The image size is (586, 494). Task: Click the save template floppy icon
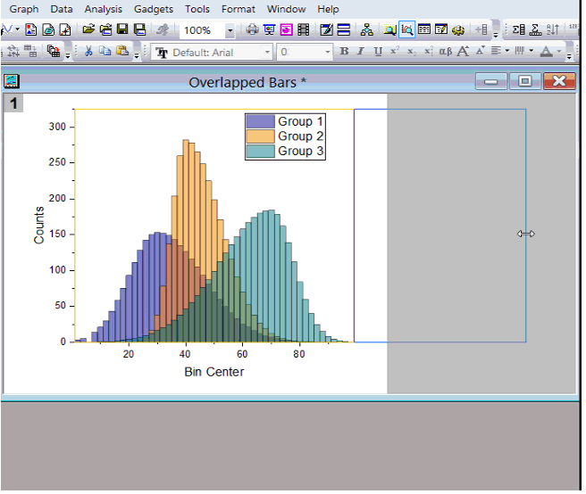tap(139, 29)
